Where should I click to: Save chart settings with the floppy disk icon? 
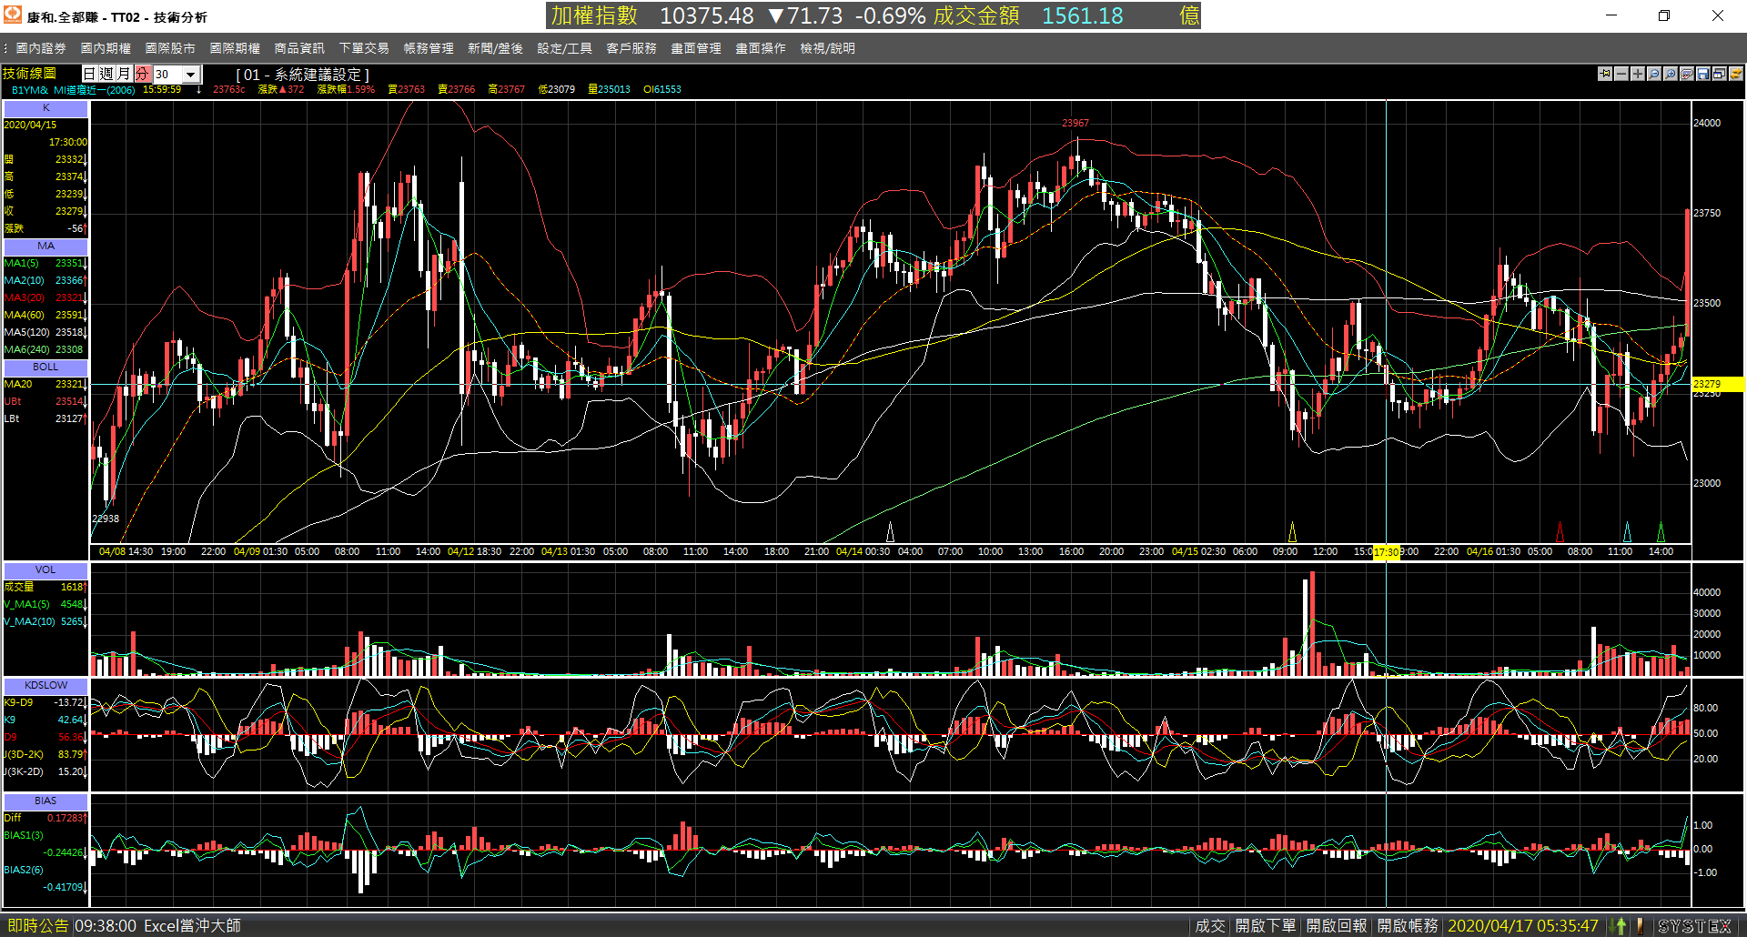click(1703, 74)
